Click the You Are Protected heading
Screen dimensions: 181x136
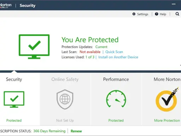point(90,40)
